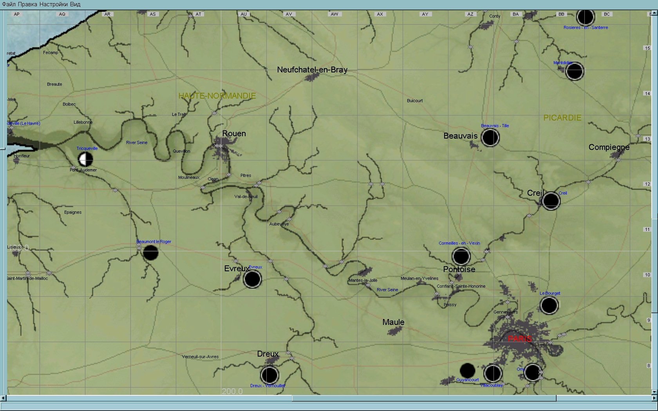Click the Poissy town label
Viewport: 658px width, 411px height.
pyautogui.click(x=450, y=305)
